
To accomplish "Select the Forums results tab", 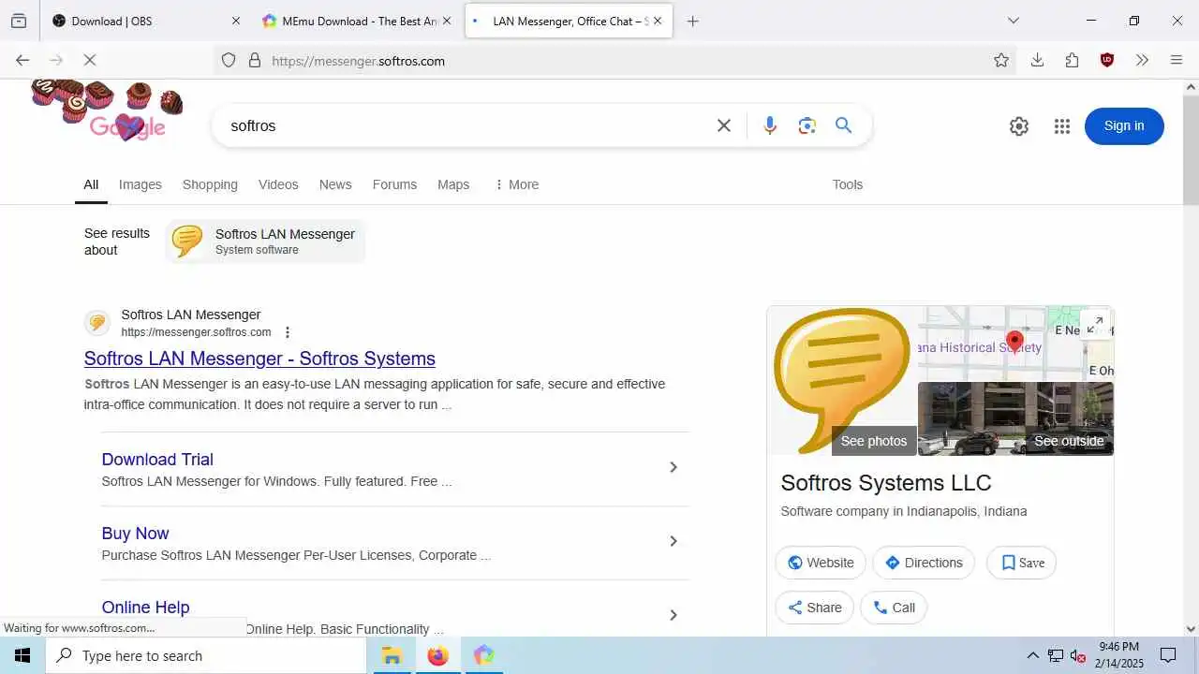I will 394,184.
